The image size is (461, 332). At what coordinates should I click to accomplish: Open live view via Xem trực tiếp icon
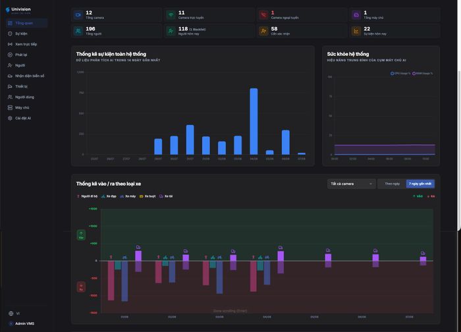click(10, 44)
